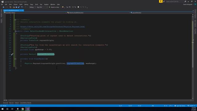Click the account avatar badge icon

click(x=195, y=4)
